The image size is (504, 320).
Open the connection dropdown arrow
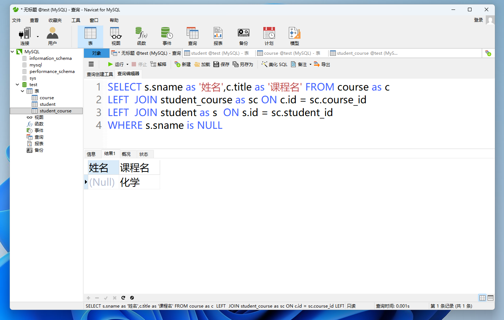[x=38, y=36]
